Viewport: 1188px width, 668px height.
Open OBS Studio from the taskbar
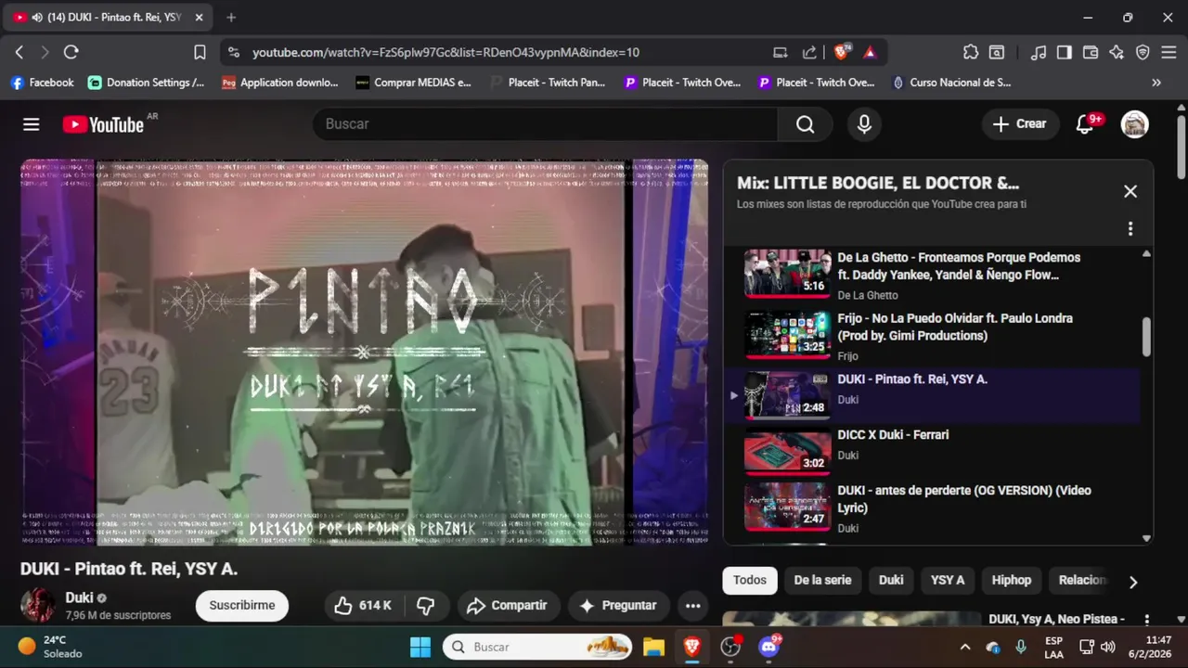[x=731, y=647]
